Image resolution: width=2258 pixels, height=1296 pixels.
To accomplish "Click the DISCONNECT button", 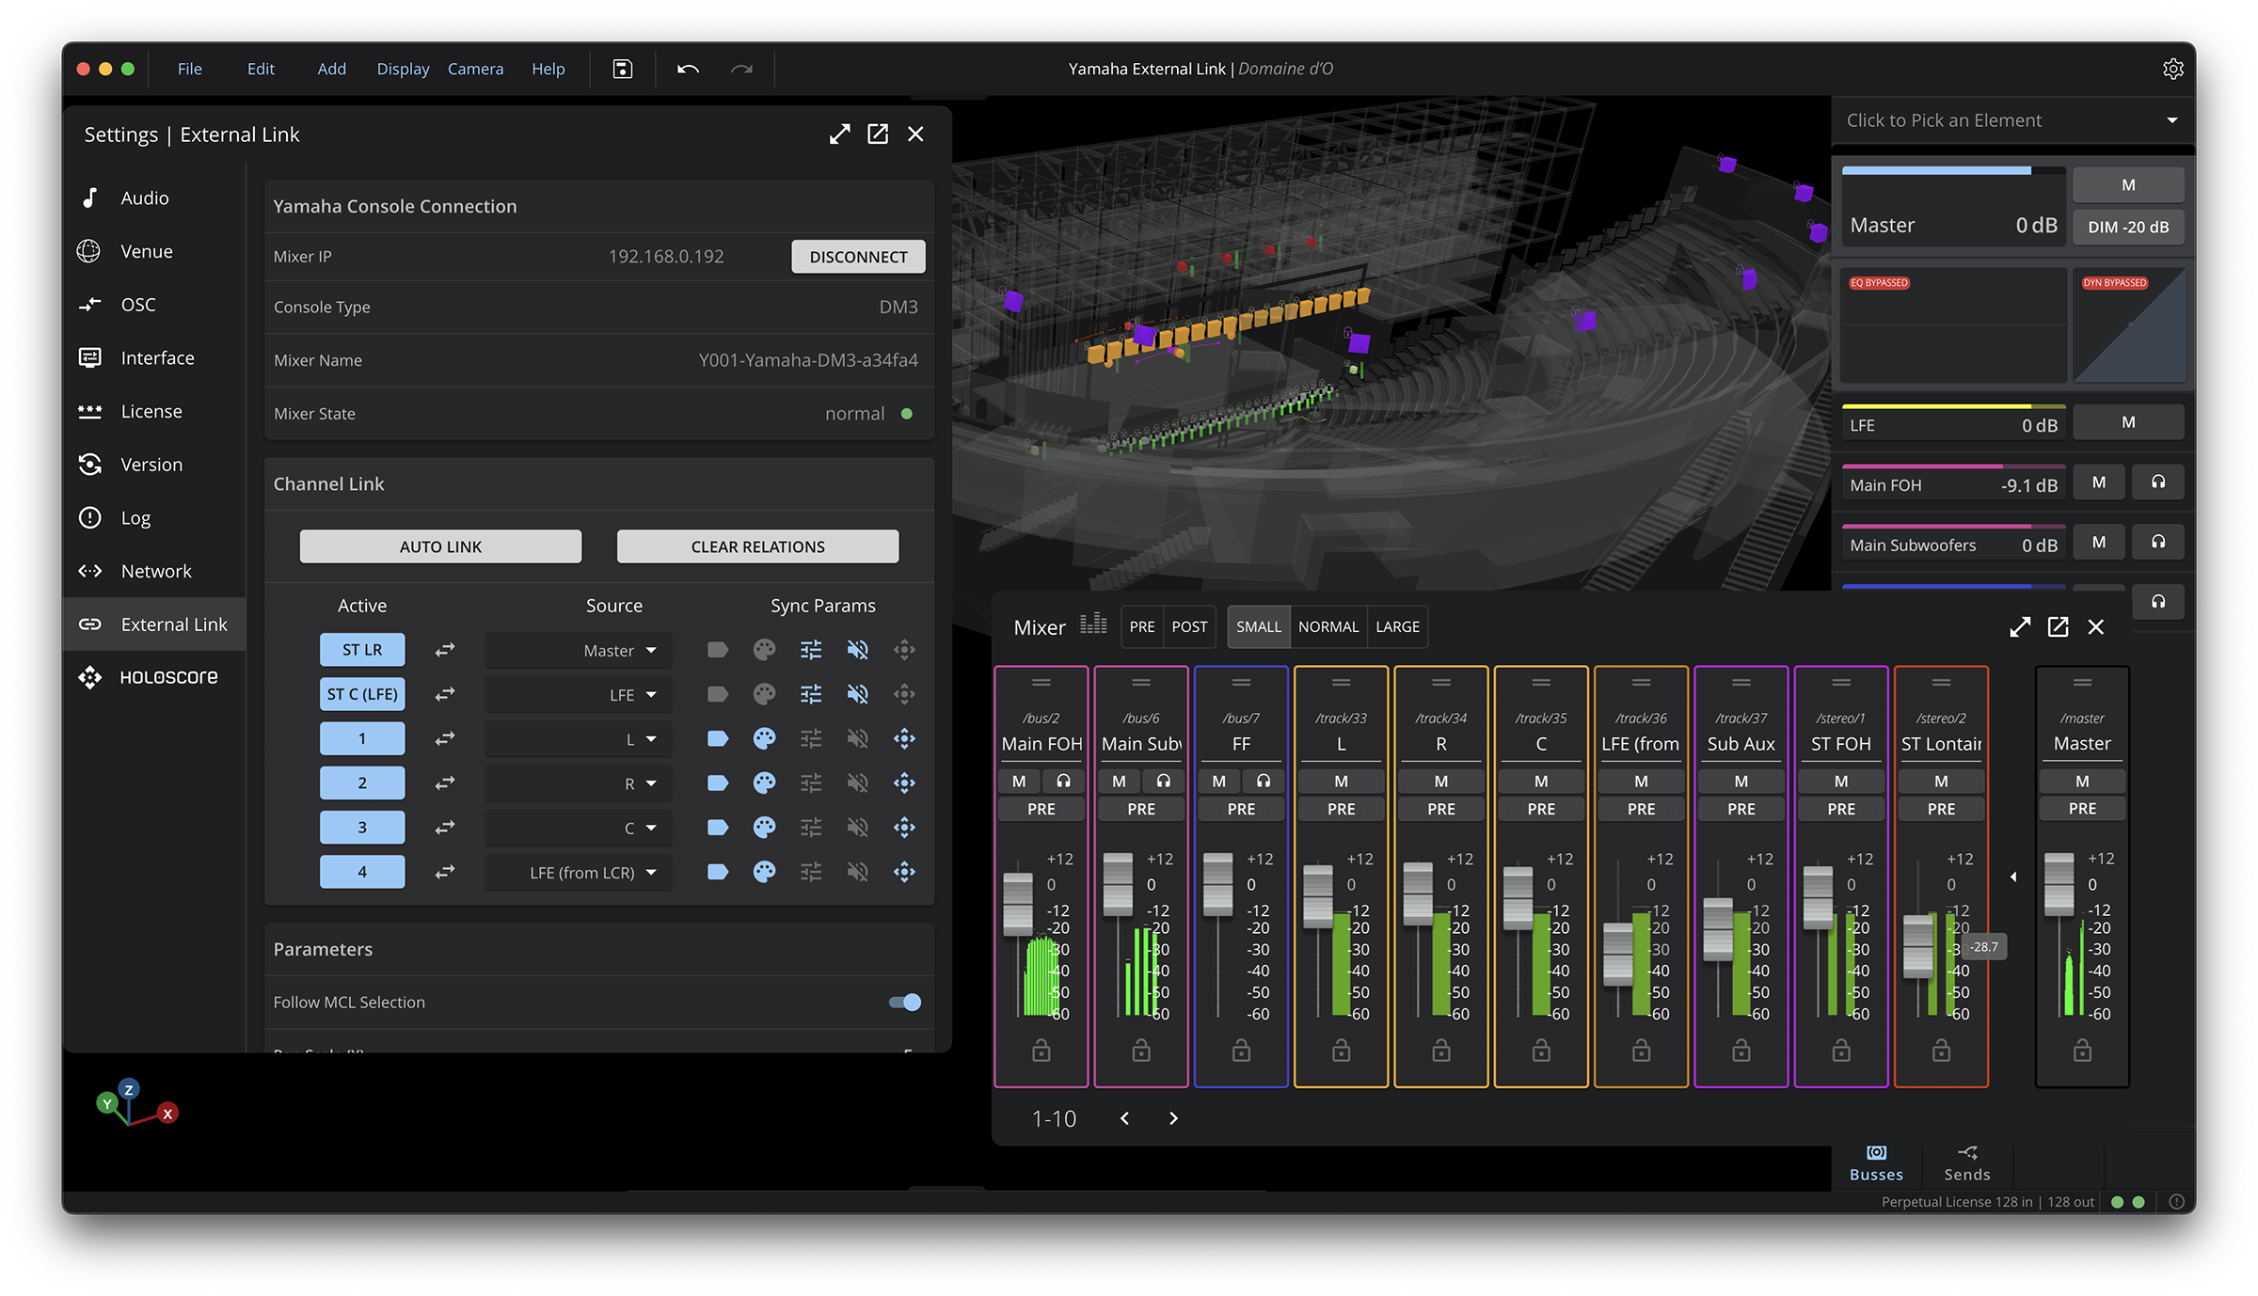I will tap(858, 257).
